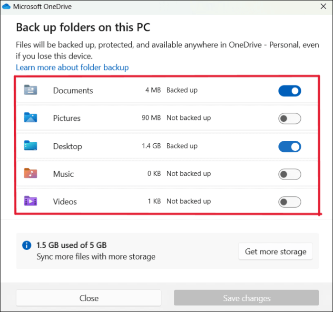Click the Videos Not backed up status

coord(188,201)
